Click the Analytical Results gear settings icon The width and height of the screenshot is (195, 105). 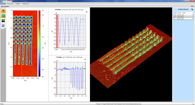tap(192, 9)
